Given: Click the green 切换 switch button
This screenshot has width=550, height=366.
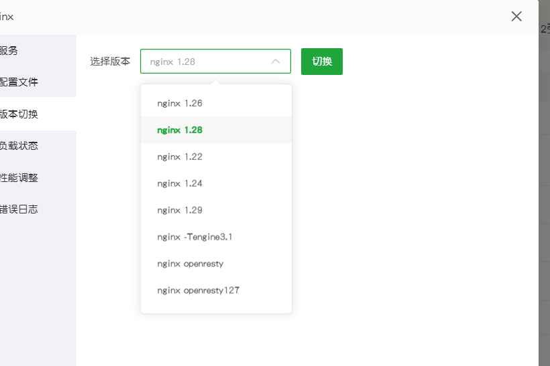Looking at the screenshot, I should pyautogui.click(x=322, y=62).
